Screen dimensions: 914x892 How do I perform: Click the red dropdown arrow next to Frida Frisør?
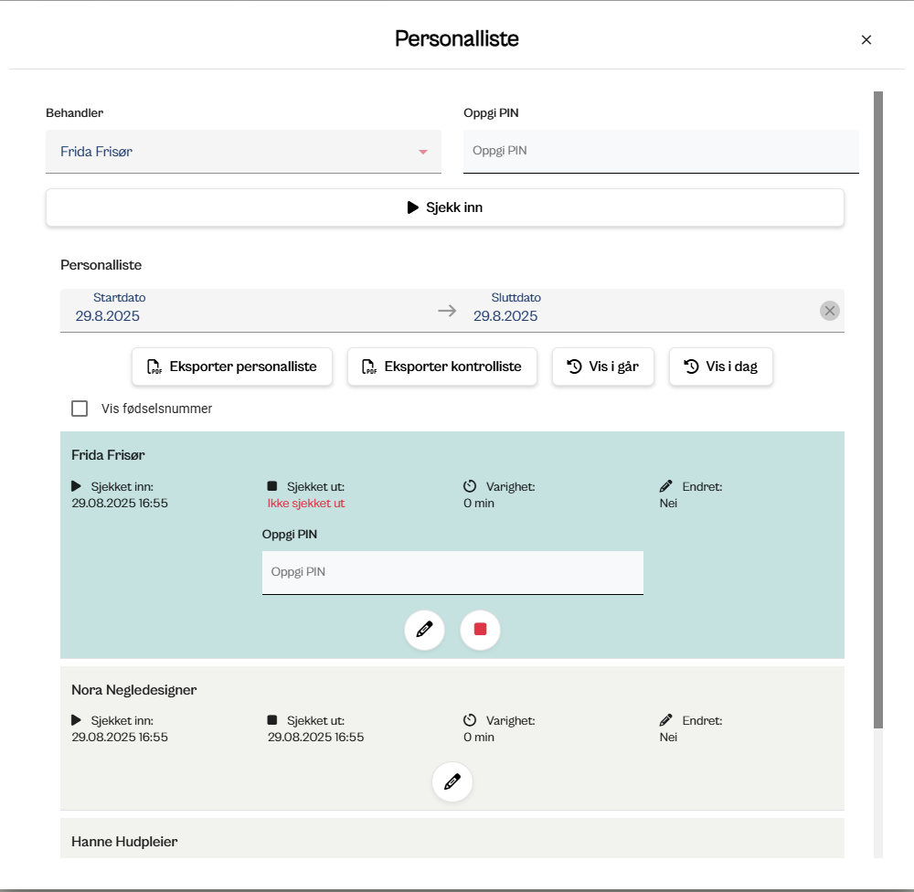coord(423,152)
